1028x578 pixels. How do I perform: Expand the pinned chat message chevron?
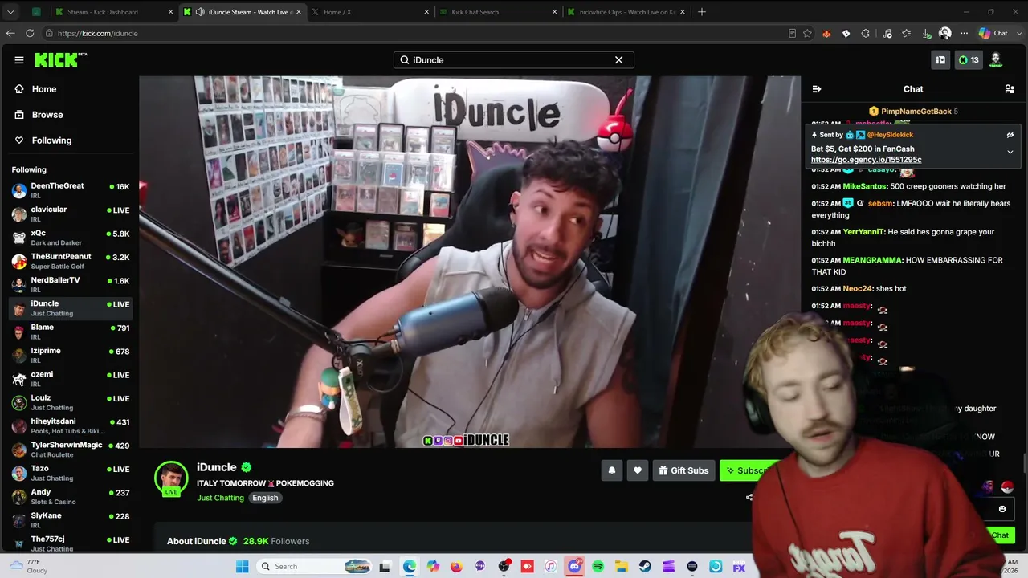pos(1010,152)
